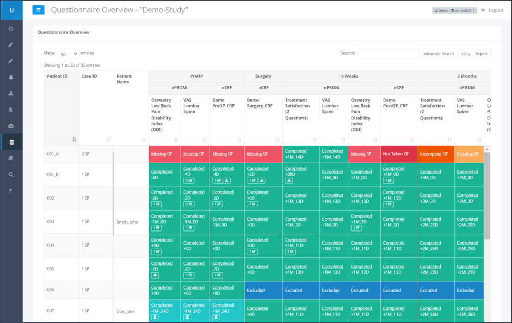Open the book icon in sidebar
512x323 pixels.
[11, 158]
